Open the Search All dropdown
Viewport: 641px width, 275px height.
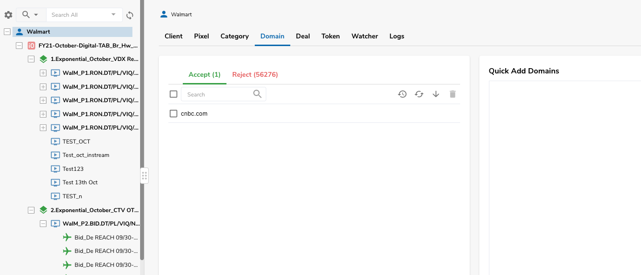[x=113, y=14]
